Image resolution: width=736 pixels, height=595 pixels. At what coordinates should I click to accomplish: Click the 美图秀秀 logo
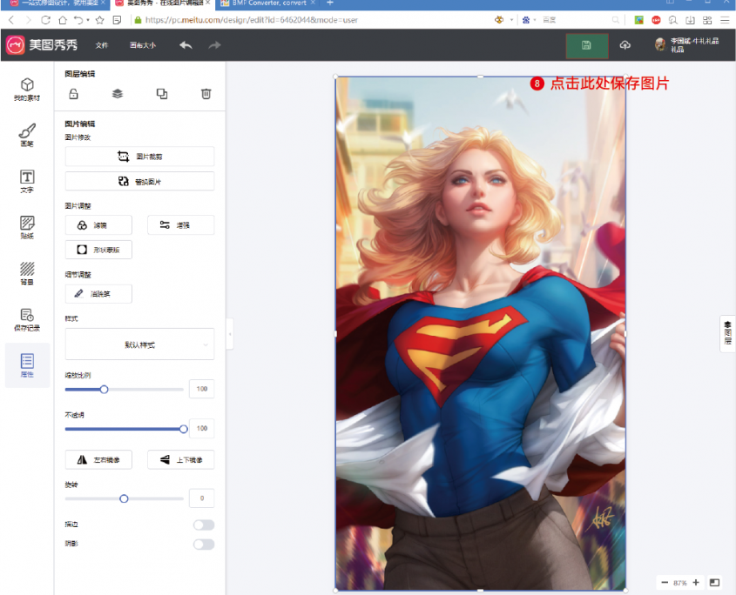[x=42, y=45]
